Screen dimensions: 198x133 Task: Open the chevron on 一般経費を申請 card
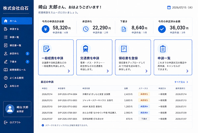(x=69, y=71)
